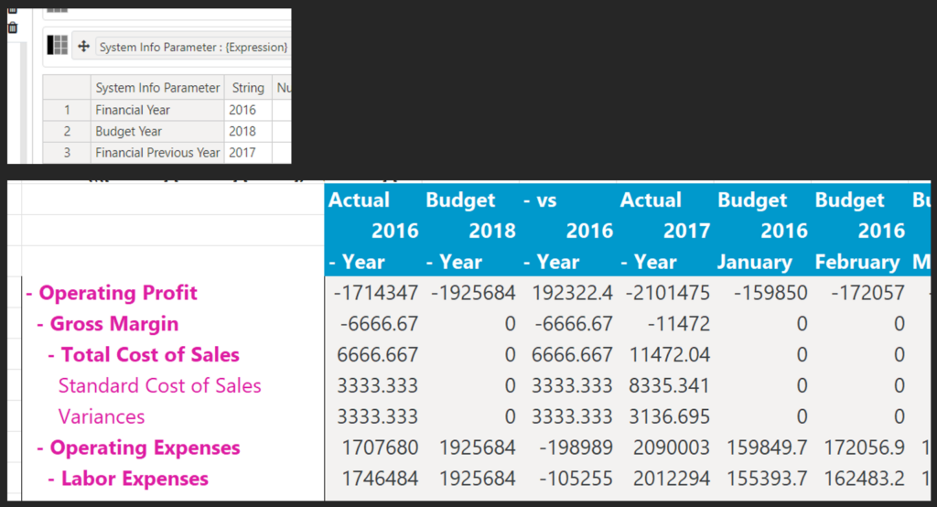Click the String column header
This screenshot has width=937, height=507.
248,88
